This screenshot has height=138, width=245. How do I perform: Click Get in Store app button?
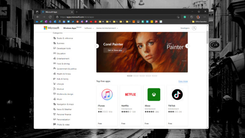[115, 50]
